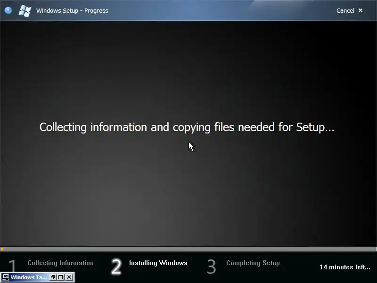
Task: Cancel the Windows Setup
Action: point(345,10)
